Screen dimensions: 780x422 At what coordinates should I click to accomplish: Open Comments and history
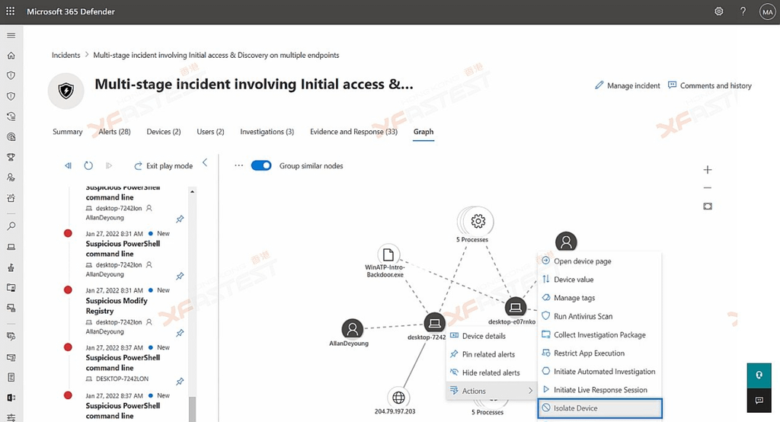[x=710, y=85]
